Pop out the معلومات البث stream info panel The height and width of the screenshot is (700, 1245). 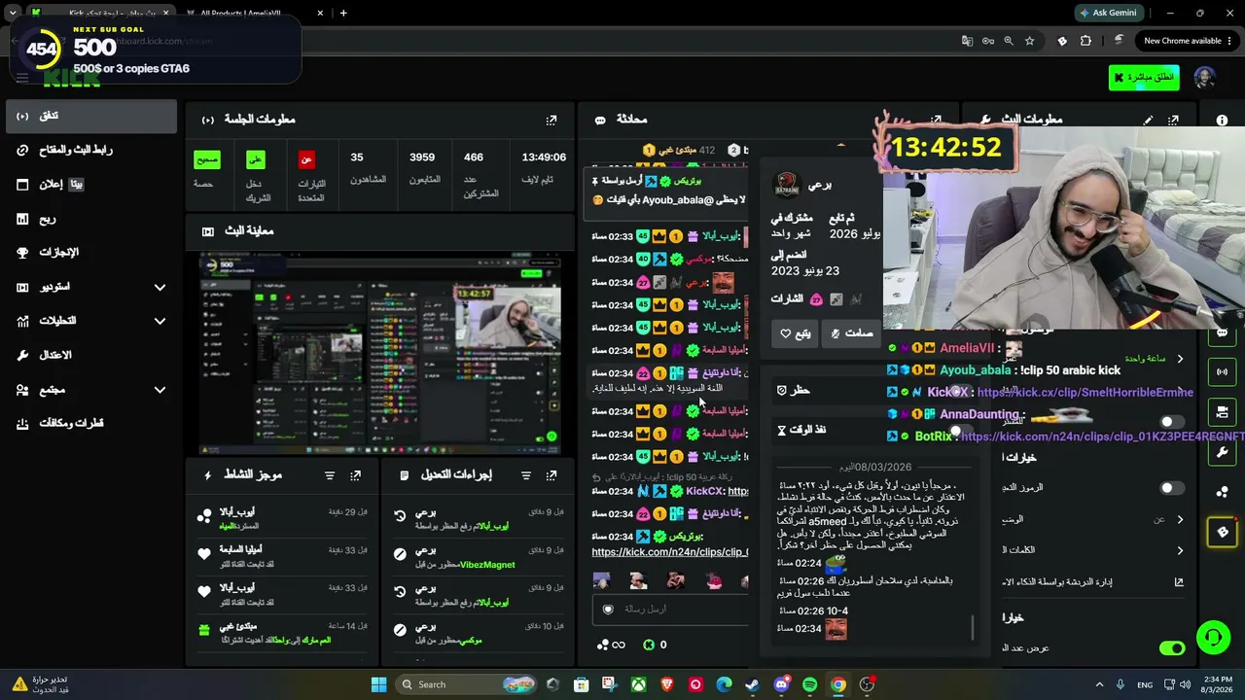click(x=1173, y=120)
